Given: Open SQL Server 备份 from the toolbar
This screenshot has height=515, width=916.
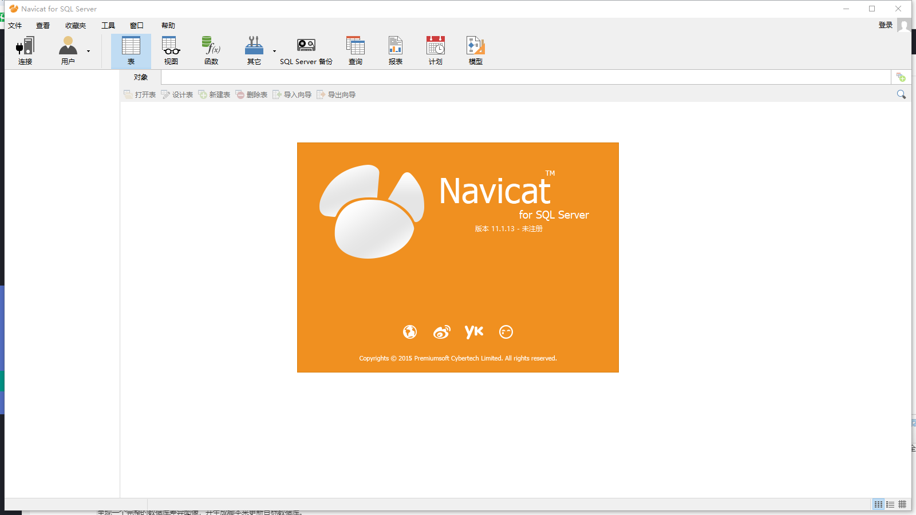Looking at the screenshot, I should coord(305,50).
